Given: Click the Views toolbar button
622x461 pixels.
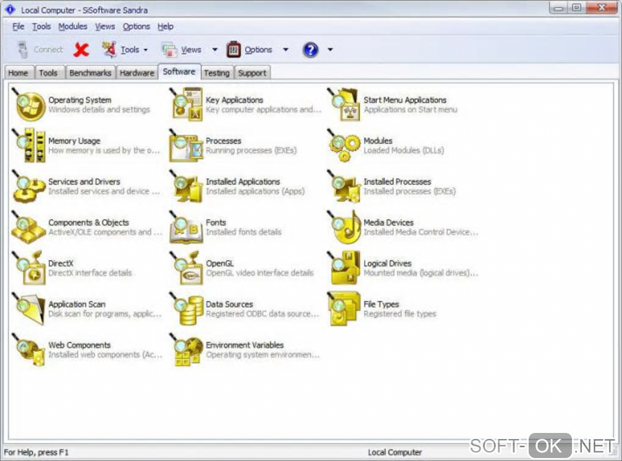Looking at the screenshot, I should 181,50.
